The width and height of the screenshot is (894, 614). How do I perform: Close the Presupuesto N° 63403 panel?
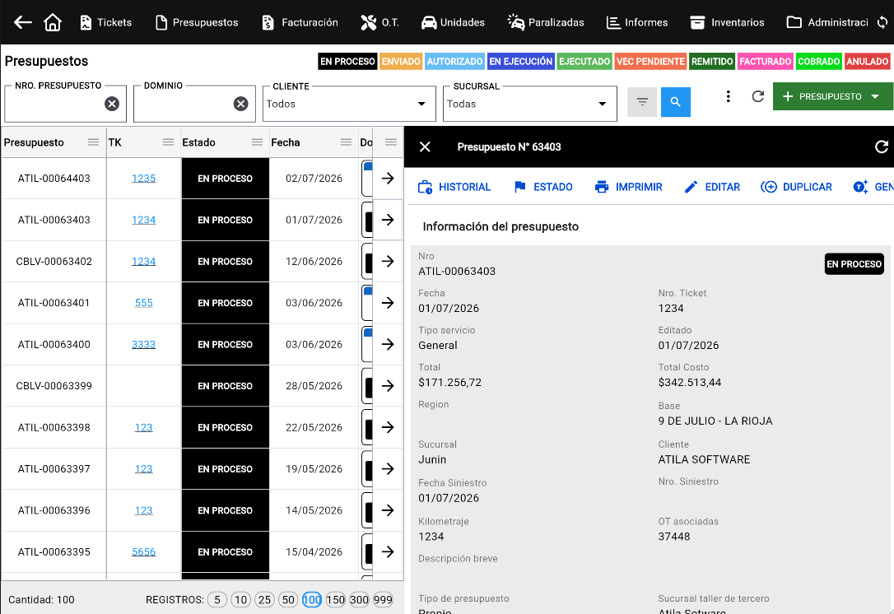tap(425, 147)
